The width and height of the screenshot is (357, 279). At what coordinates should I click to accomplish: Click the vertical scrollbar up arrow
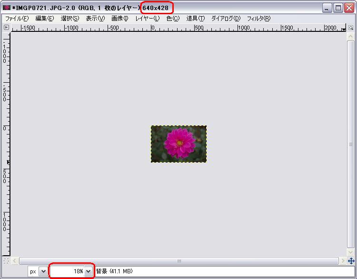pos(351,37)
